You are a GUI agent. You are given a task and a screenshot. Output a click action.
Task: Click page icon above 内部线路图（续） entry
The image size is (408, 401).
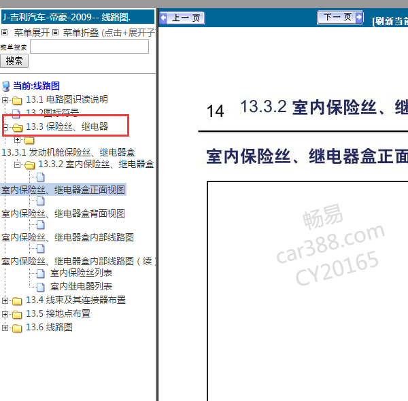point(41,249)
